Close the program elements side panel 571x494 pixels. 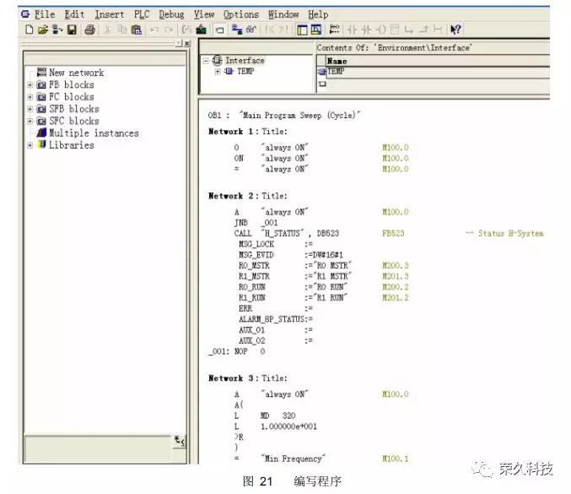pyautogui.click(x=186, y=43)
